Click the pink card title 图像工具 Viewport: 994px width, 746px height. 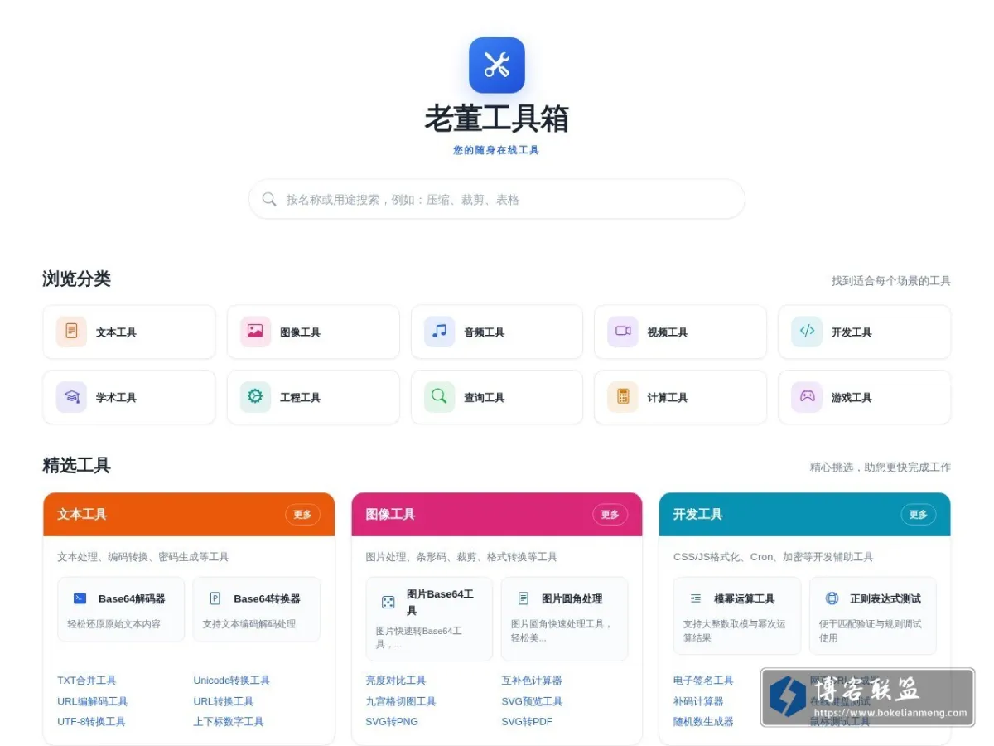point(390,515)
